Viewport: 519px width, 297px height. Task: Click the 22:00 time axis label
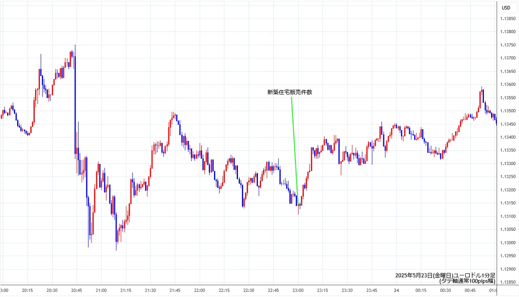pos(200,291)
